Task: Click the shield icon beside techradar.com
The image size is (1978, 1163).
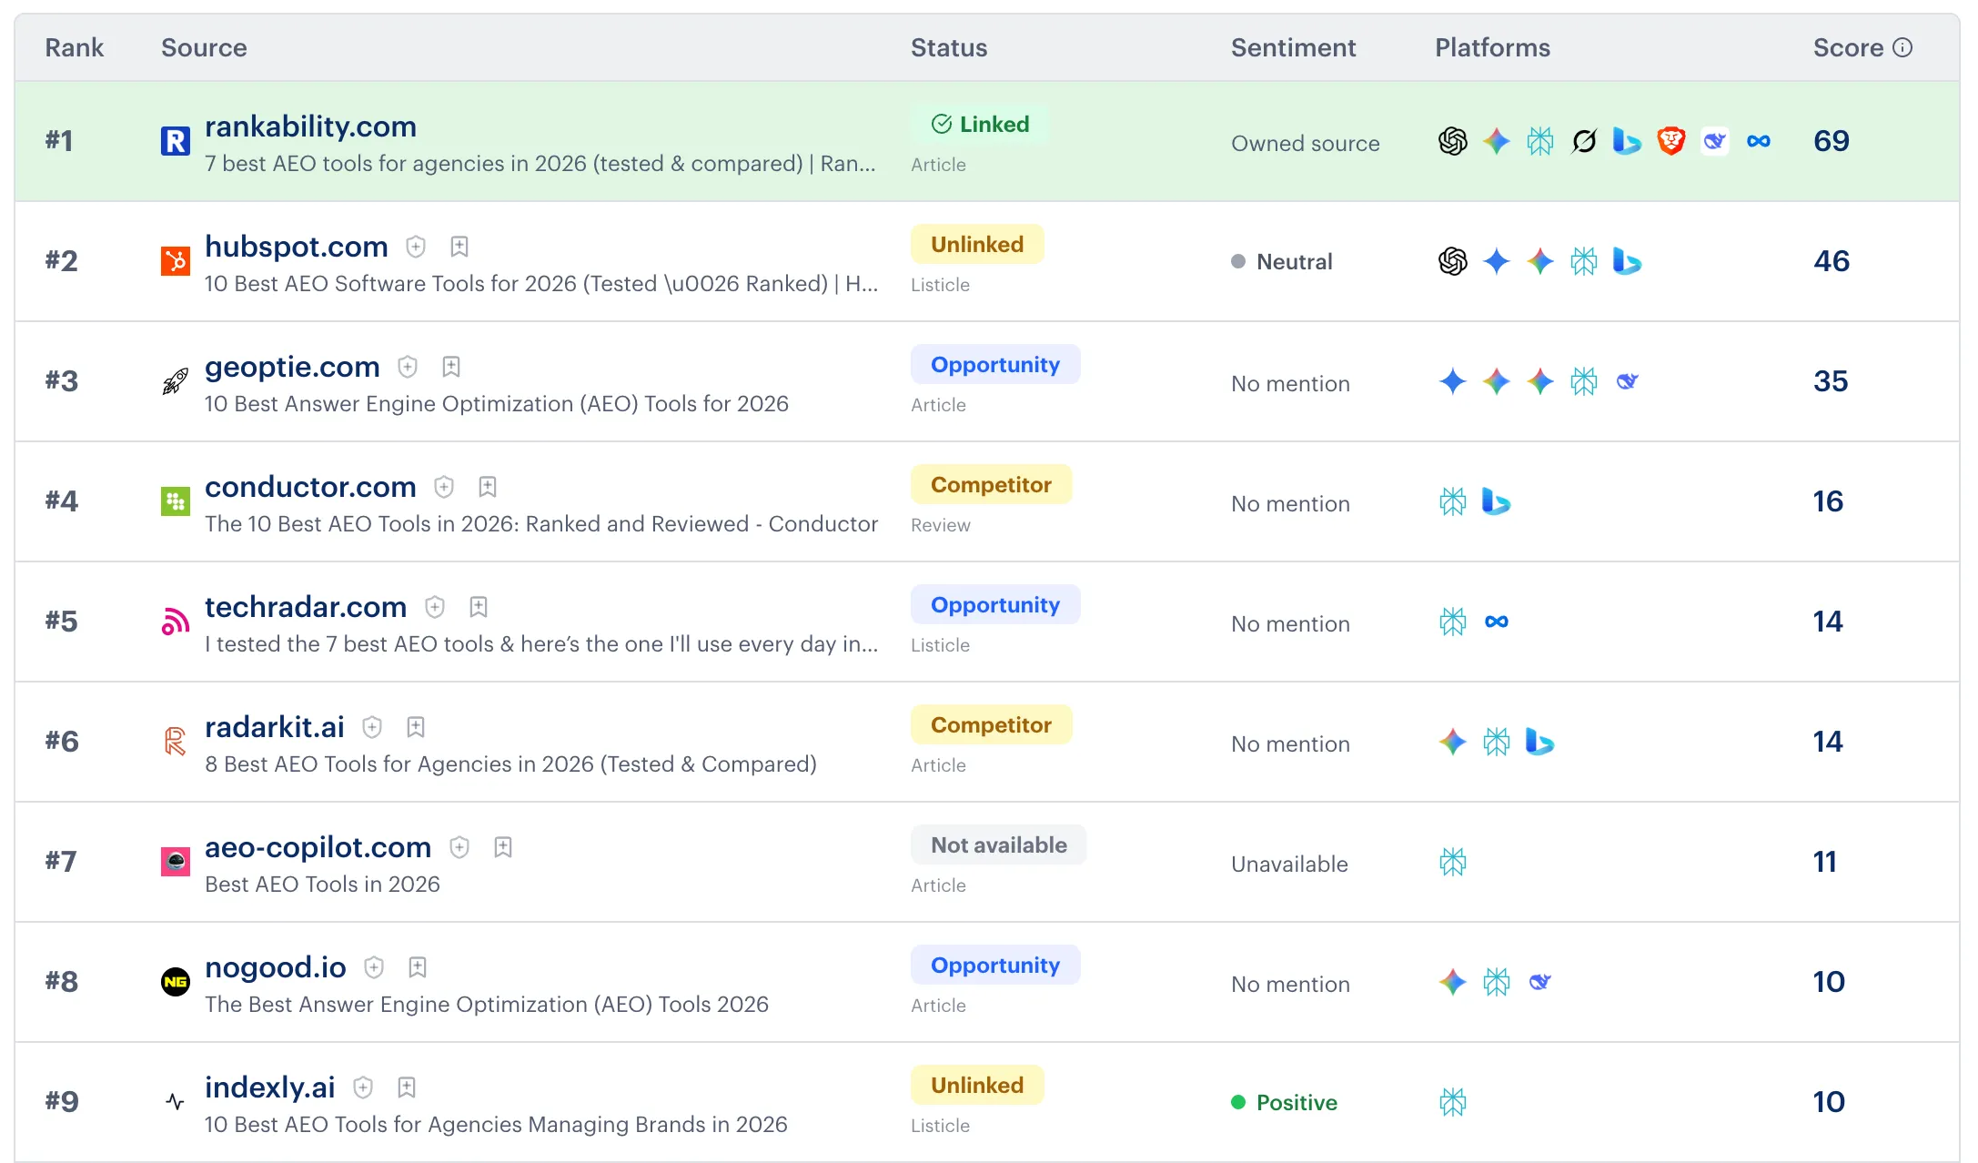Action: (x=435, y=607)
